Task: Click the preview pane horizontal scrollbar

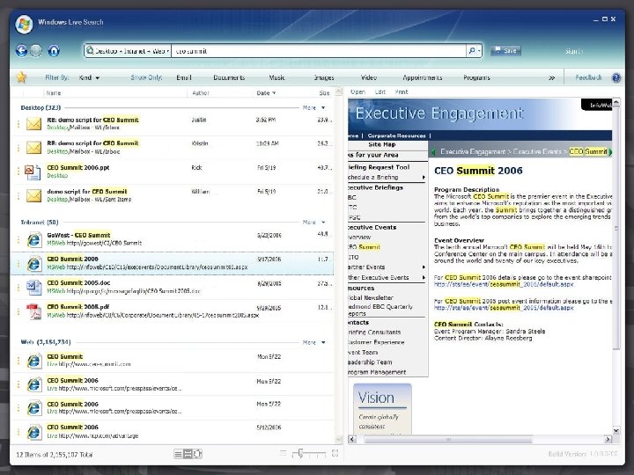Action: (447, 439)
